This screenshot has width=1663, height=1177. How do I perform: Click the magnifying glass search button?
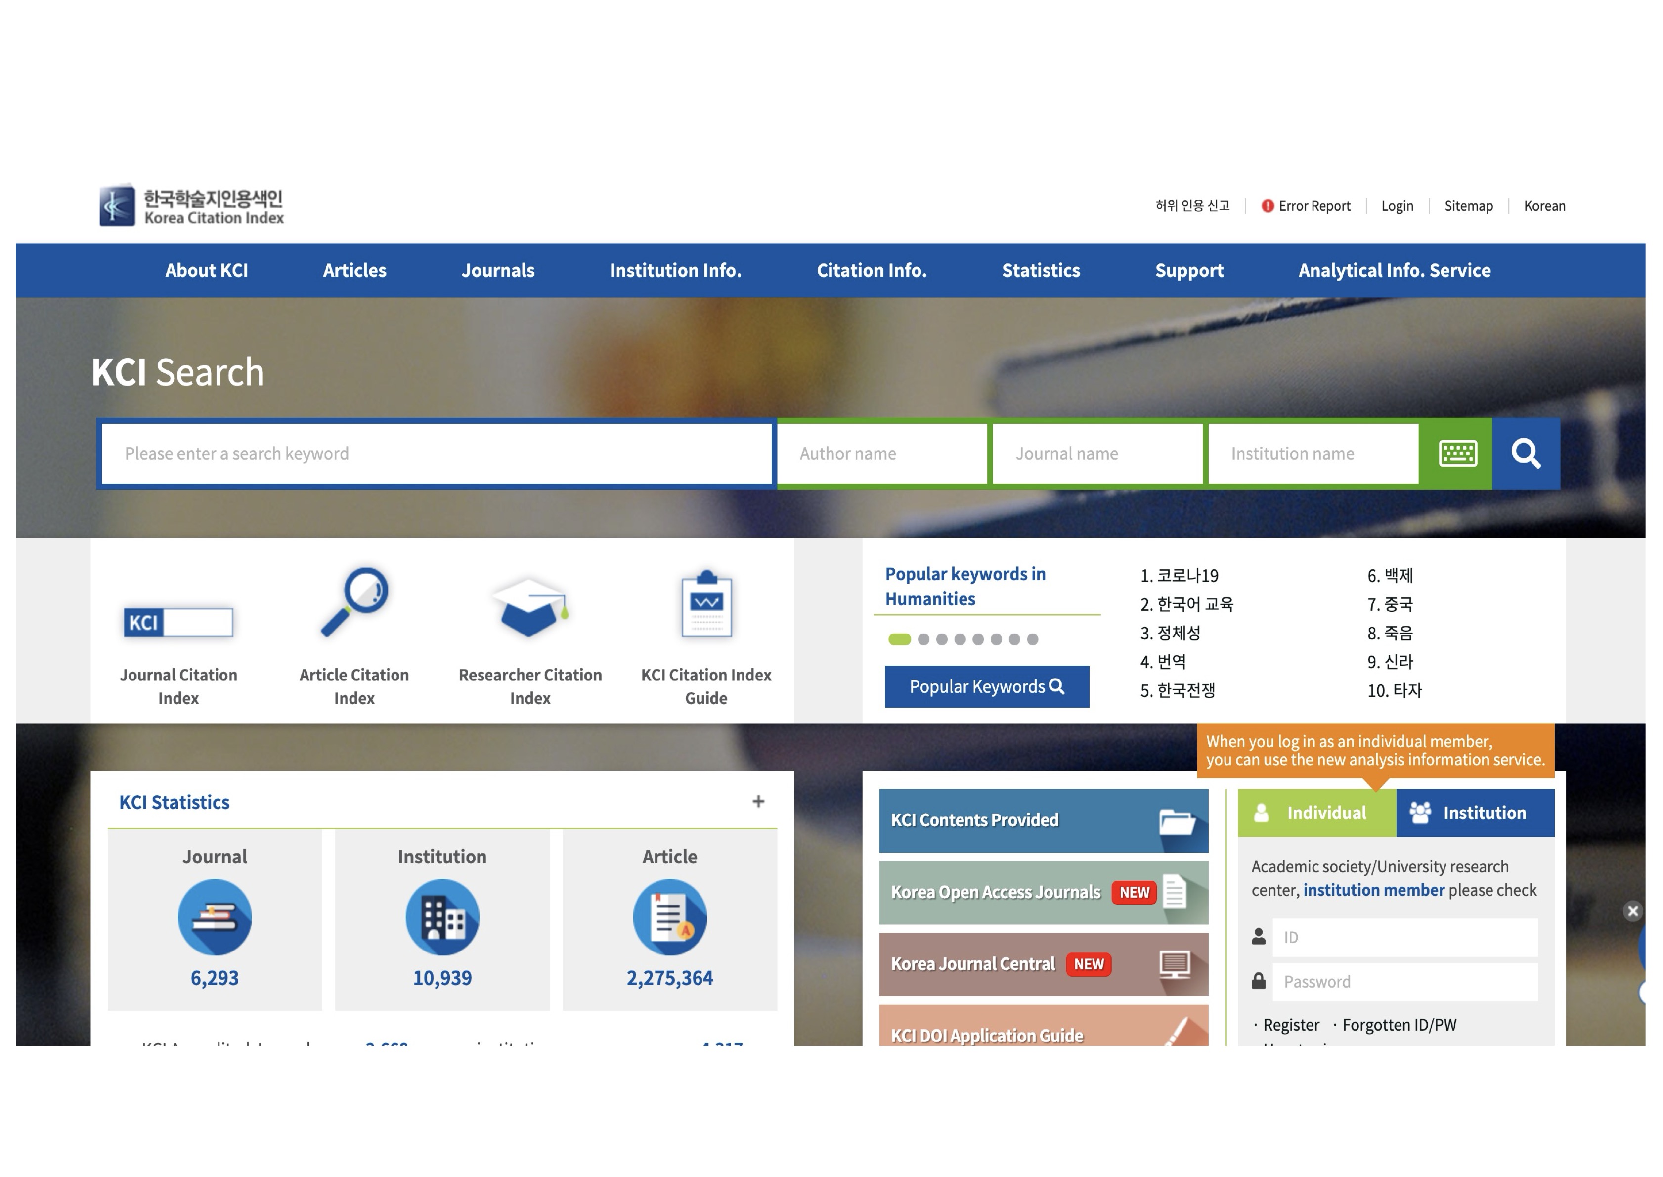pos(1526,453)
